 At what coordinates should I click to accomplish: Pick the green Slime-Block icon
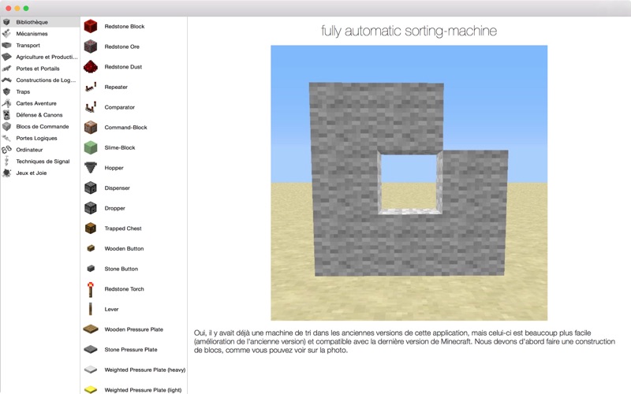[91, 147]
